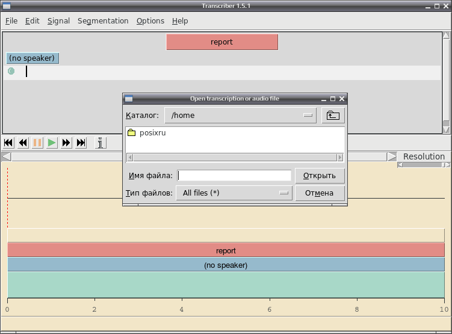452x334 pixels.
Task: Click the timeline tick labeled 6
Action: coord(270,309)
